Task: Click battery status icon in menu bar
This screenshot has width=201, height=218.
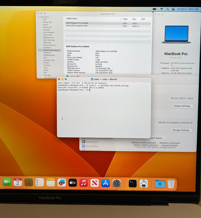Action: tap(154, 9)
